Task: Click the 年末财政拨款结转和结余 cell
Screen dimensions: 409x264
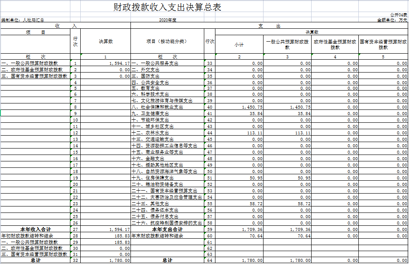Action: coord(157,236)
